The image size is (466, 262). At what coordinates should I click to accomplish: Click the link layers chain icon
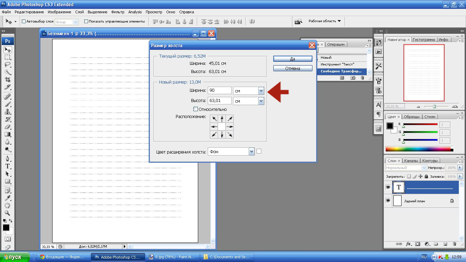[x=399, y=244]
